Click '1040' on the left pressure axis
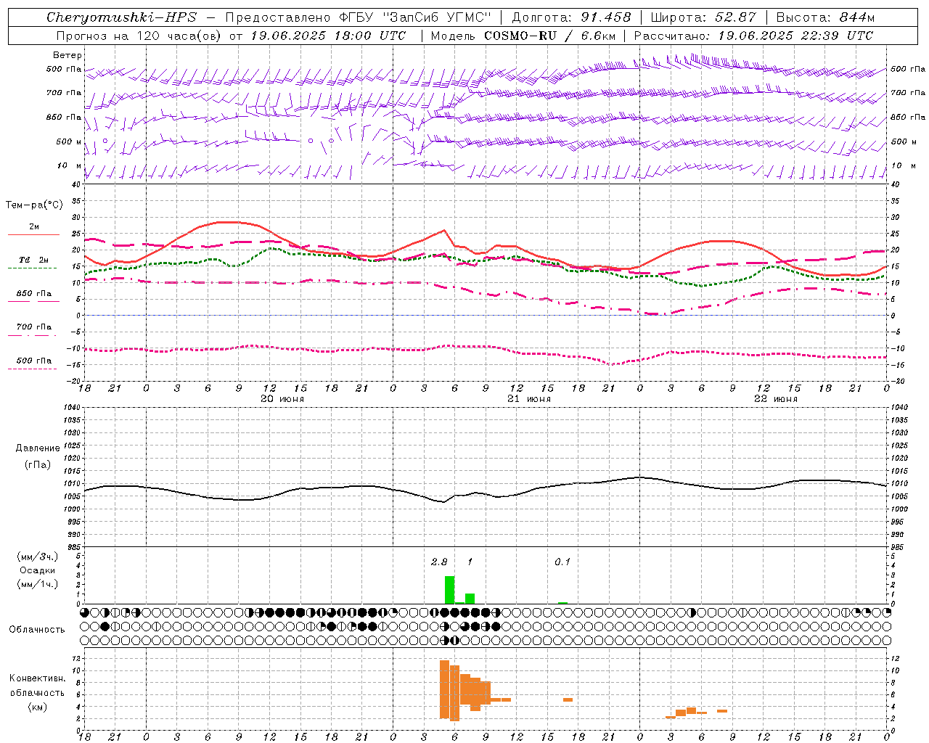This screenshot has width=929, height=743. pyautogui.click(x=72, y=408)
